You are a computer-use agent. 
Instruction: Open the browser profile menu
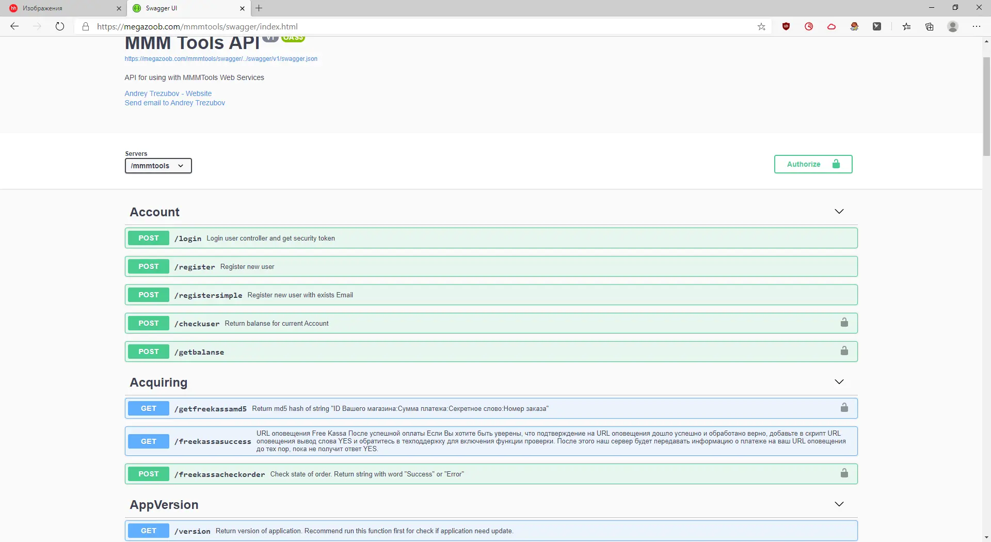coord(953,26)
